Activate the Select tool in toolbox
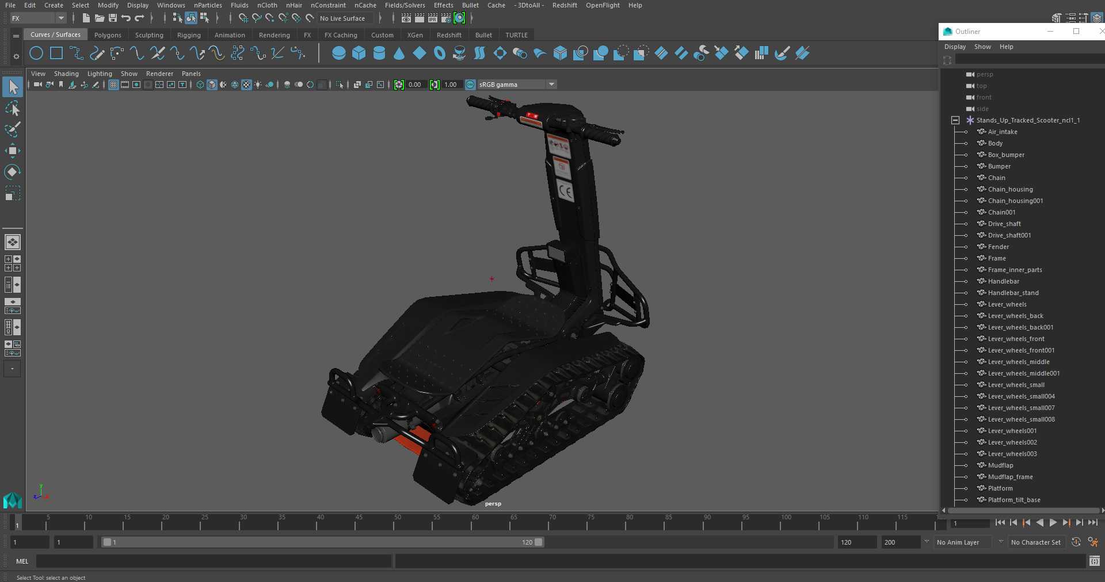This screenshot has height=582, width=1105. click(13, 87)
